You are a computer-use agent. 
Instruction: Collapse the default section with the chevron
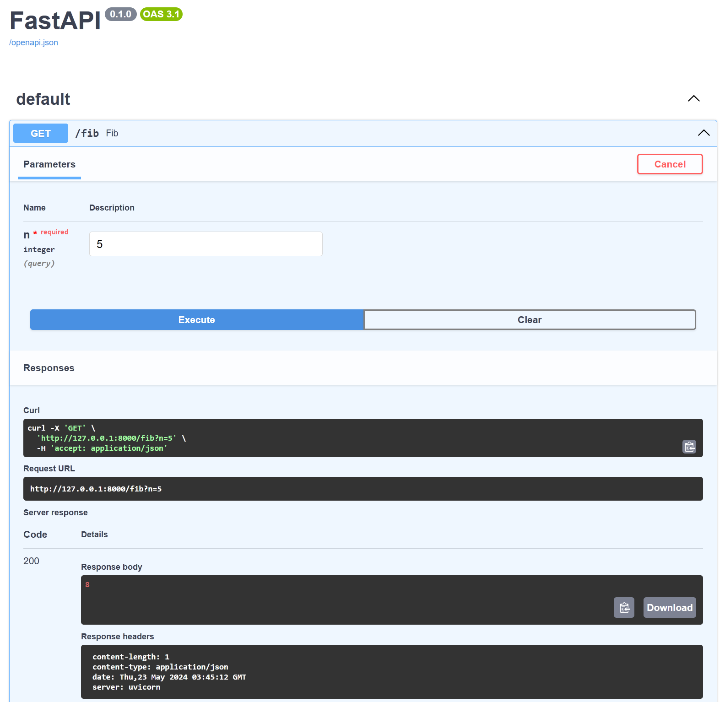tap(693, 99)
